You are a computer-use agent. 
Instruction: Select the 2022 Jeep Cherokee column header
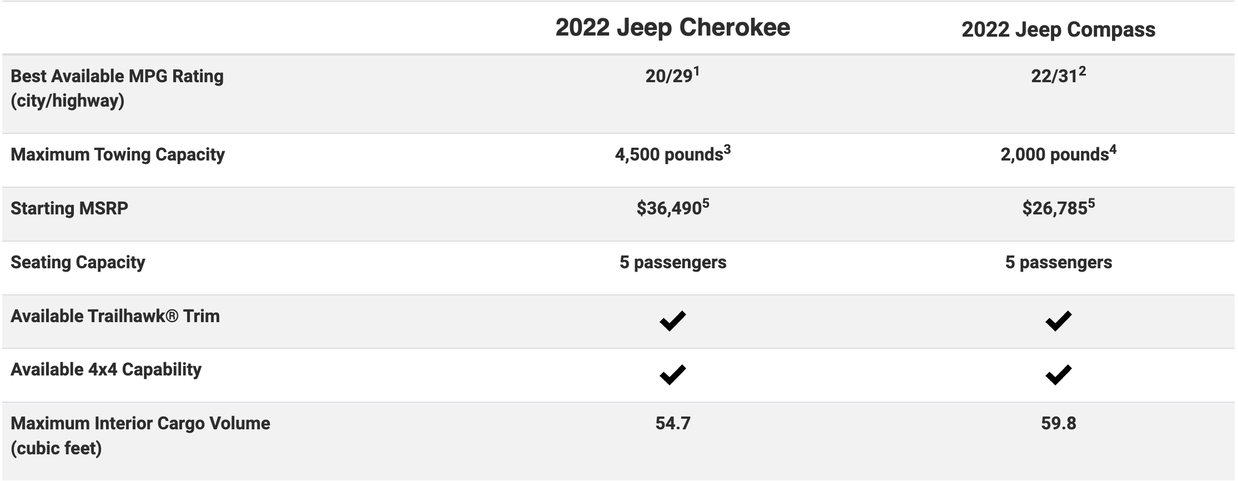pos(672,27)
